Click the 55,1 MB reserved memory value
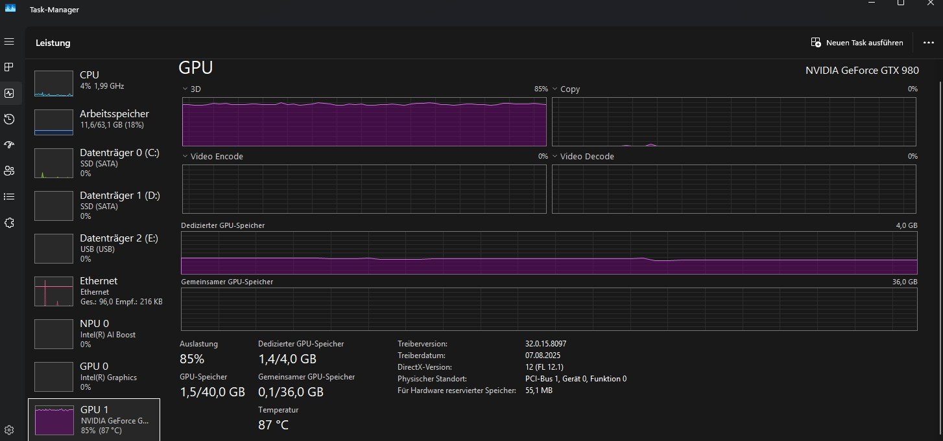 click(x=539, y=390)
